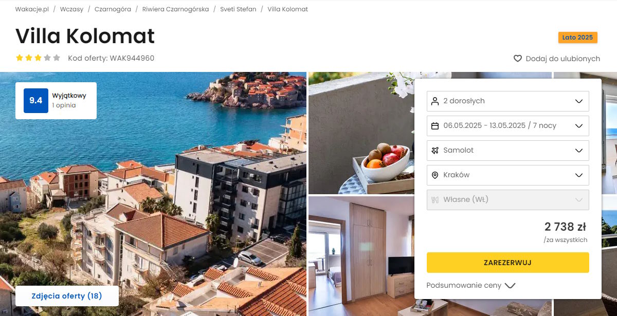Screen dimensions: 617x316
Task: Open the fruit bowl balcony photo
Action: tap(361, 133)
